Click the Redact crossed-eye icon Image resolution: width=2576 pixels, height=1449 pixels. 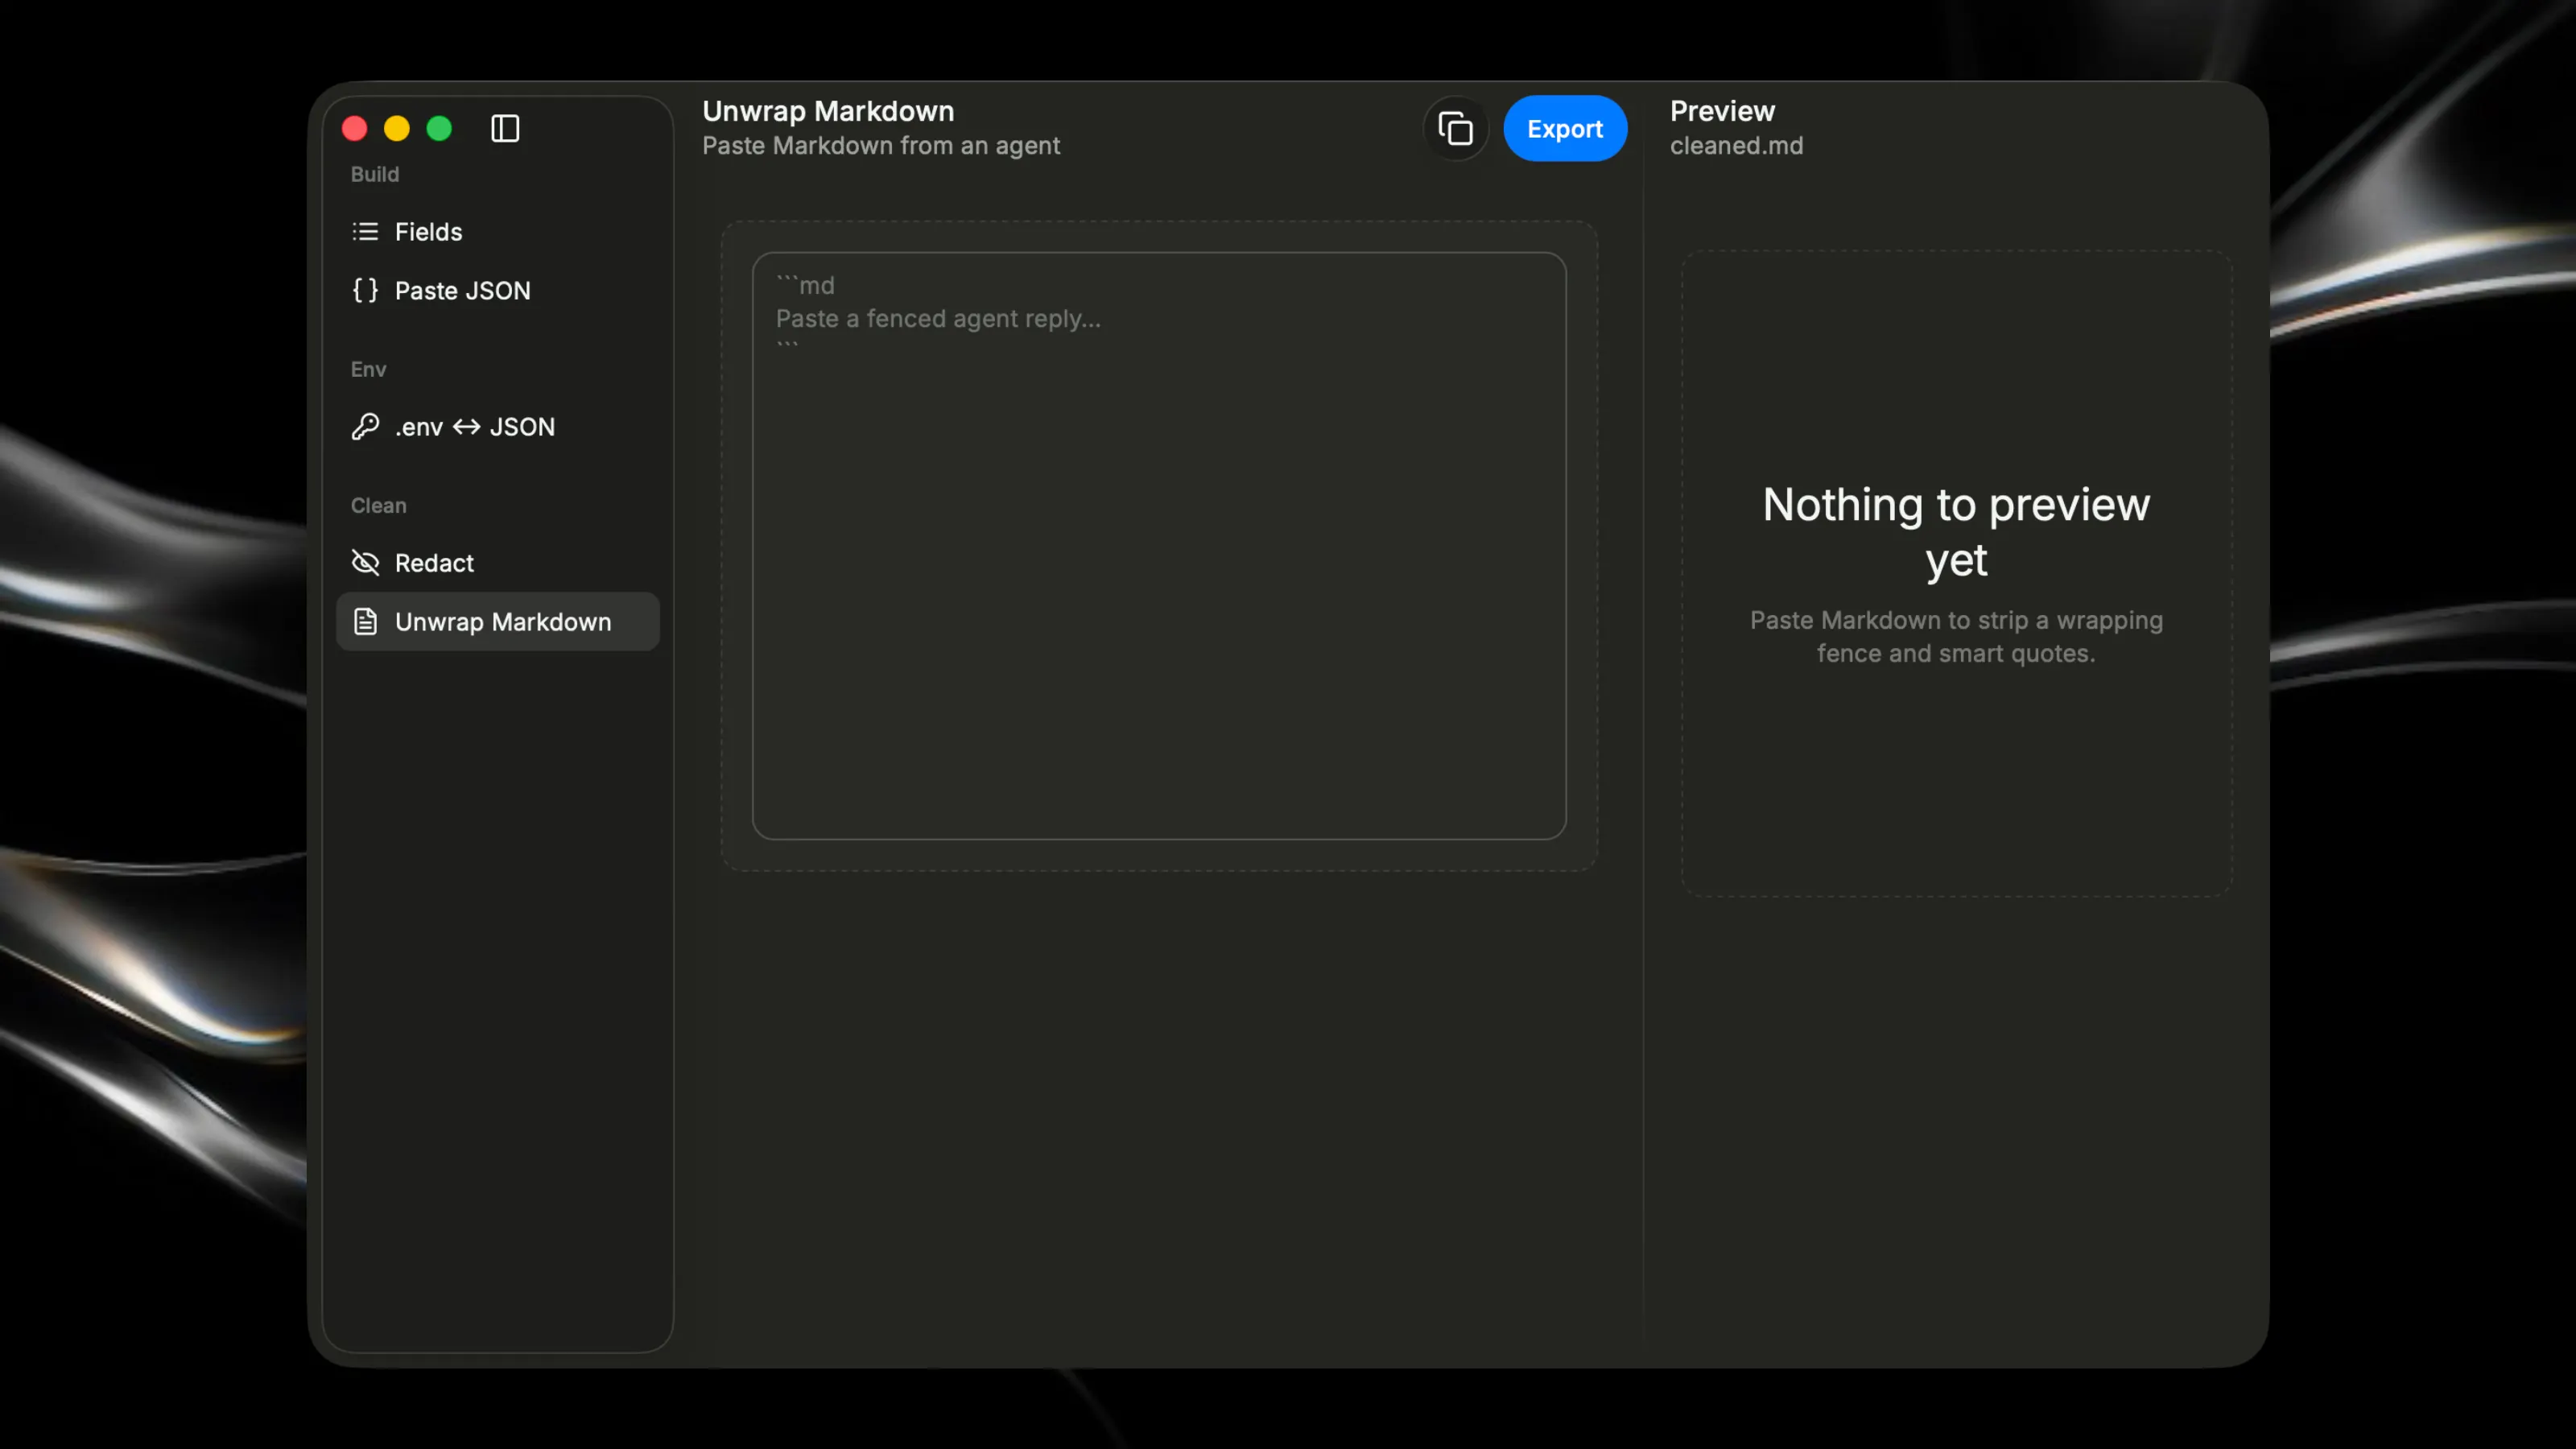365,563
